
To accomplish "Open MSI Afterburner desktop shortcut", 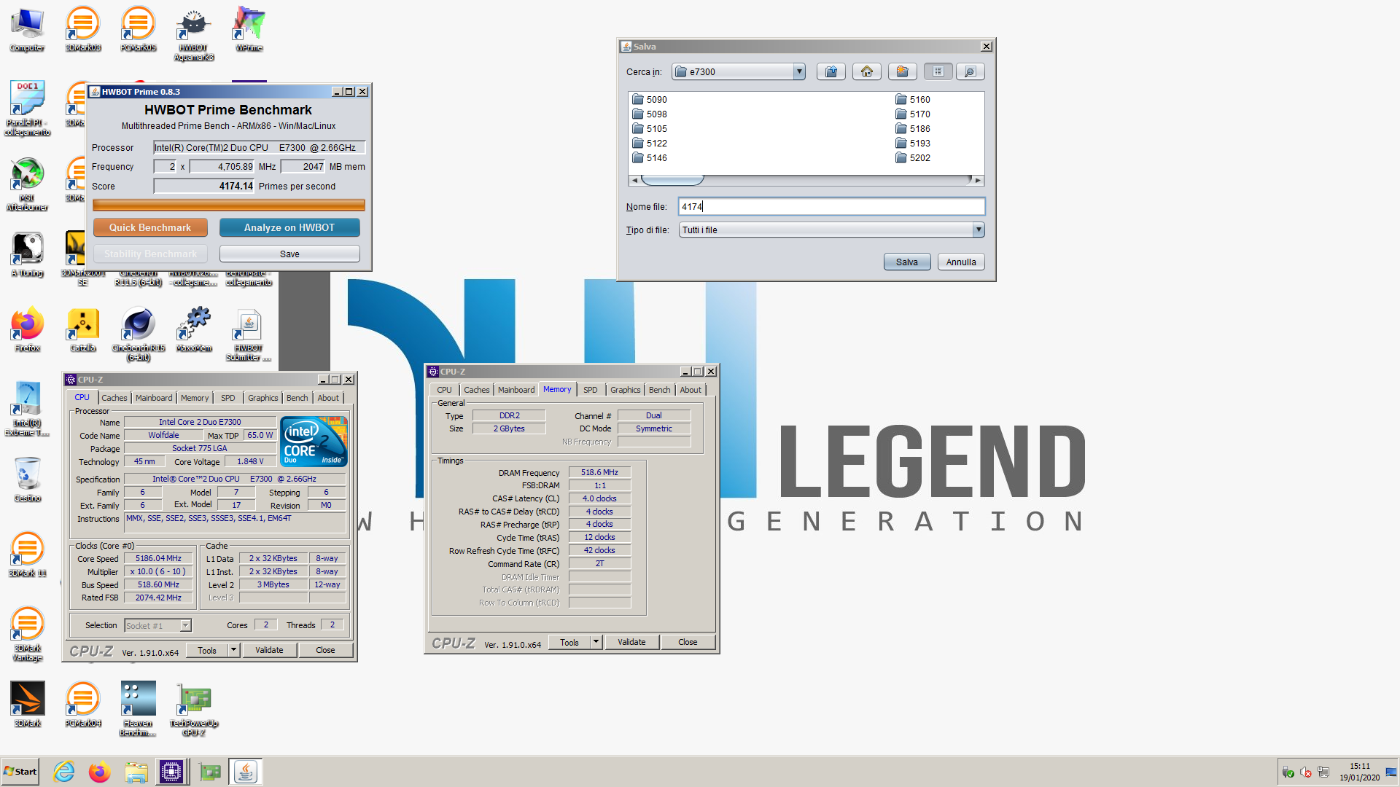I will click(x=27, y=184).
